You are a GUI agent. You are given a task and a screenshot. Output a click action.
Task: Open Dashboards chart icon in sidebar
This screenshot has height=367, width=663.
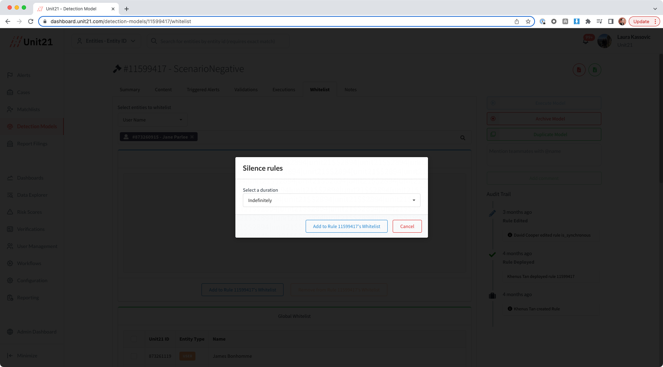click(10, 178)
